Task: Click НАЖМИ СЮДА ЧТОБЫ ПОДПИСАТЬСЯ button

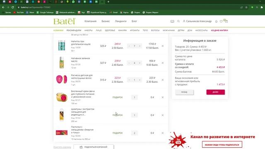Action: pyautogui.click(x=222, y=144)
